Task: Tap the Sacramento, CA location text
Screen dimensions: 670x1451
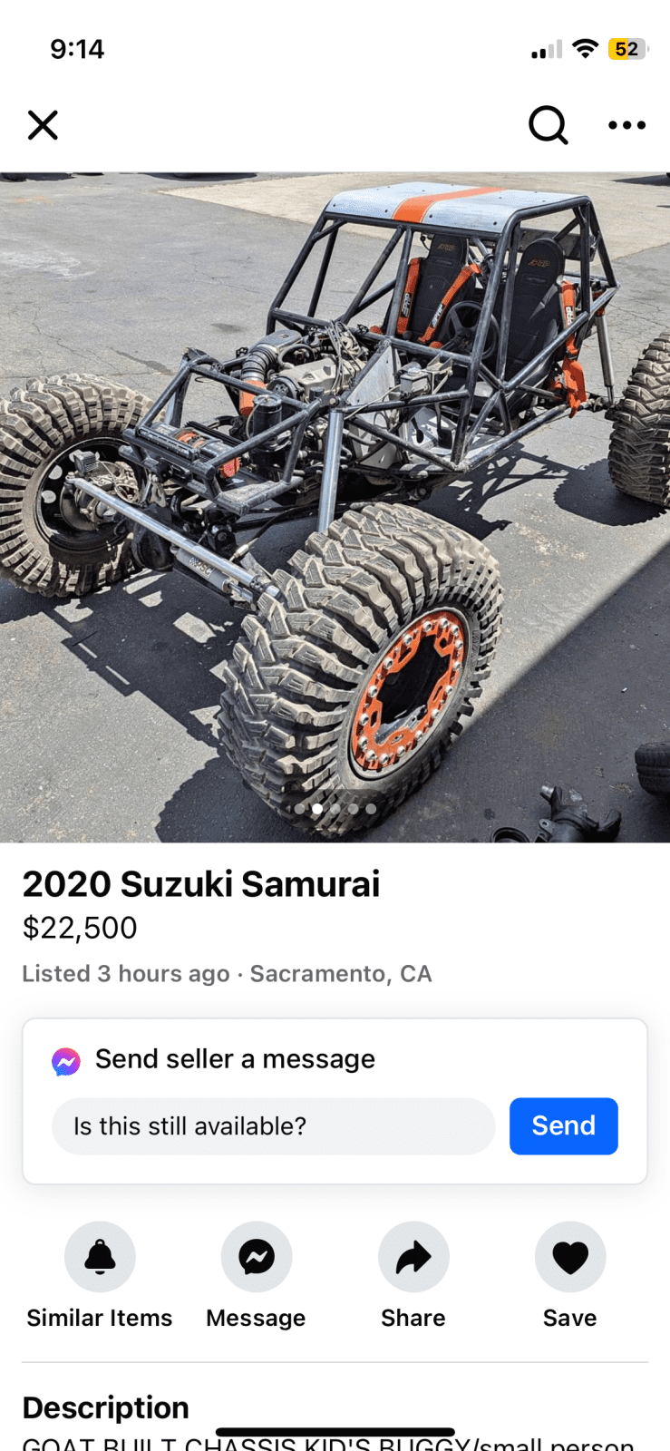Action: point(341,974)
